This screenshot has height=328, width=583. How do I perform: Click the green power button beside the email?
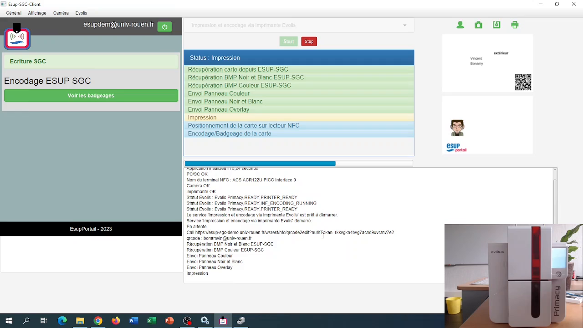[x=164, y=27]
